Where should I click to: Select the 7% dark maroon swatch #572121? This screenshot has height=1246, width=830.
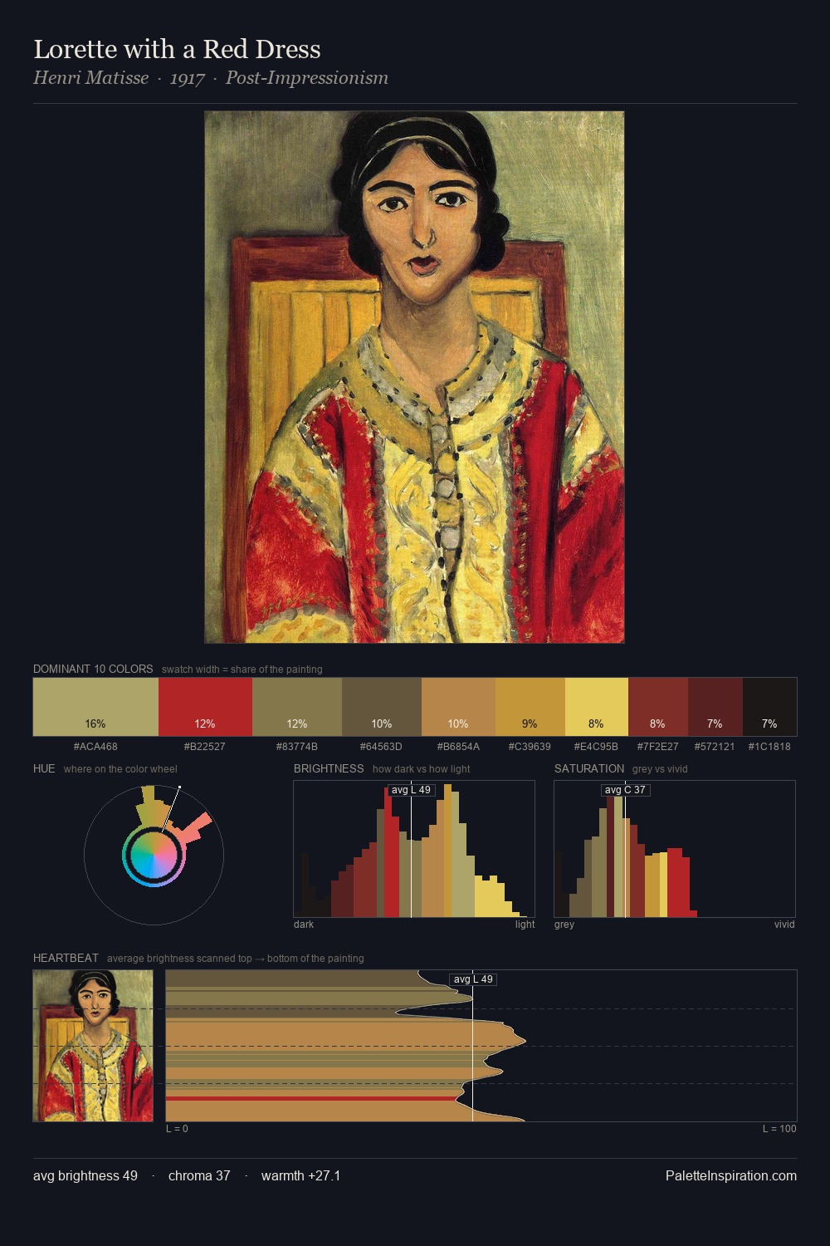click(x=715, y=707)
